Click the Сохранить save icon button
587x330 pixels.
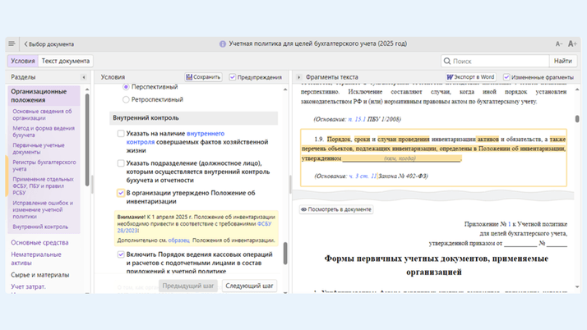click(x=203, y=77)
